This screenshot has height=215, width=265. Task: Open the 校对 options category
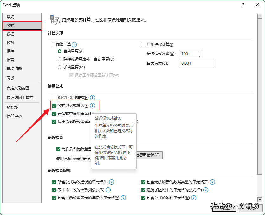[x=22, y=43]
